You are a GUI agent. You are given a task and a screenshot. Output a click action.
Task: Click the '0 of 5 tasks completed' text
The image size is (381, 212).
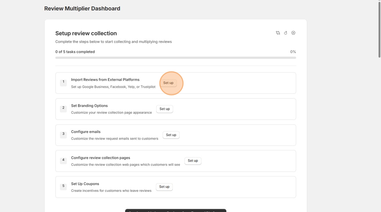[75, 52]
